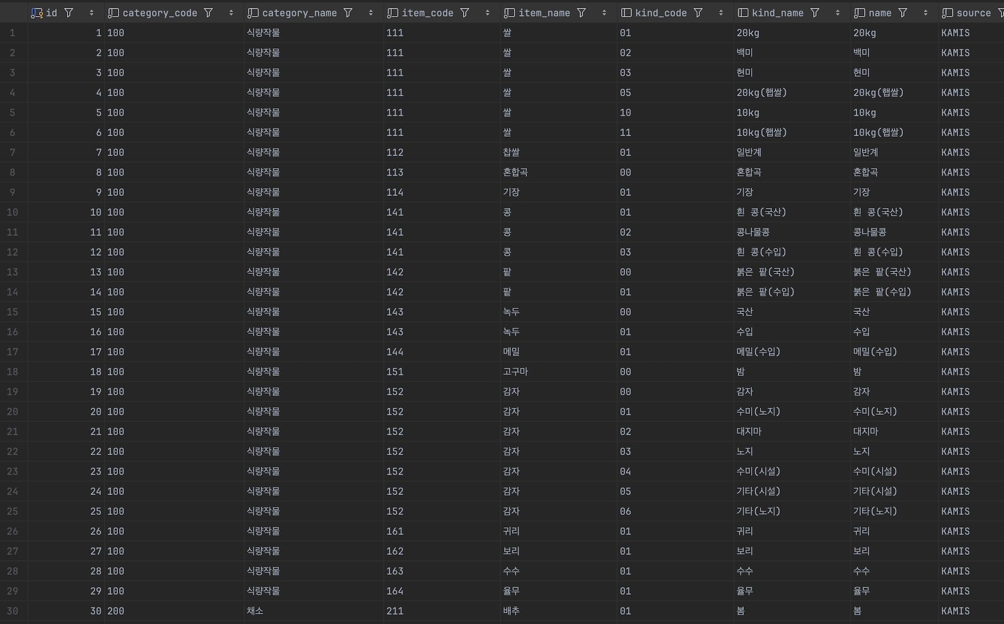Open the filter for kind_code column

698,13
